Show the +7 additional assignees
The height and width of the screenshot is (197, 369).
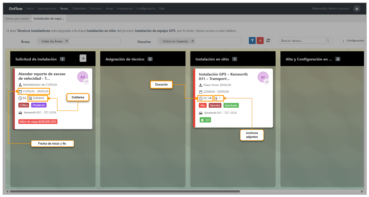coord(86,82)
